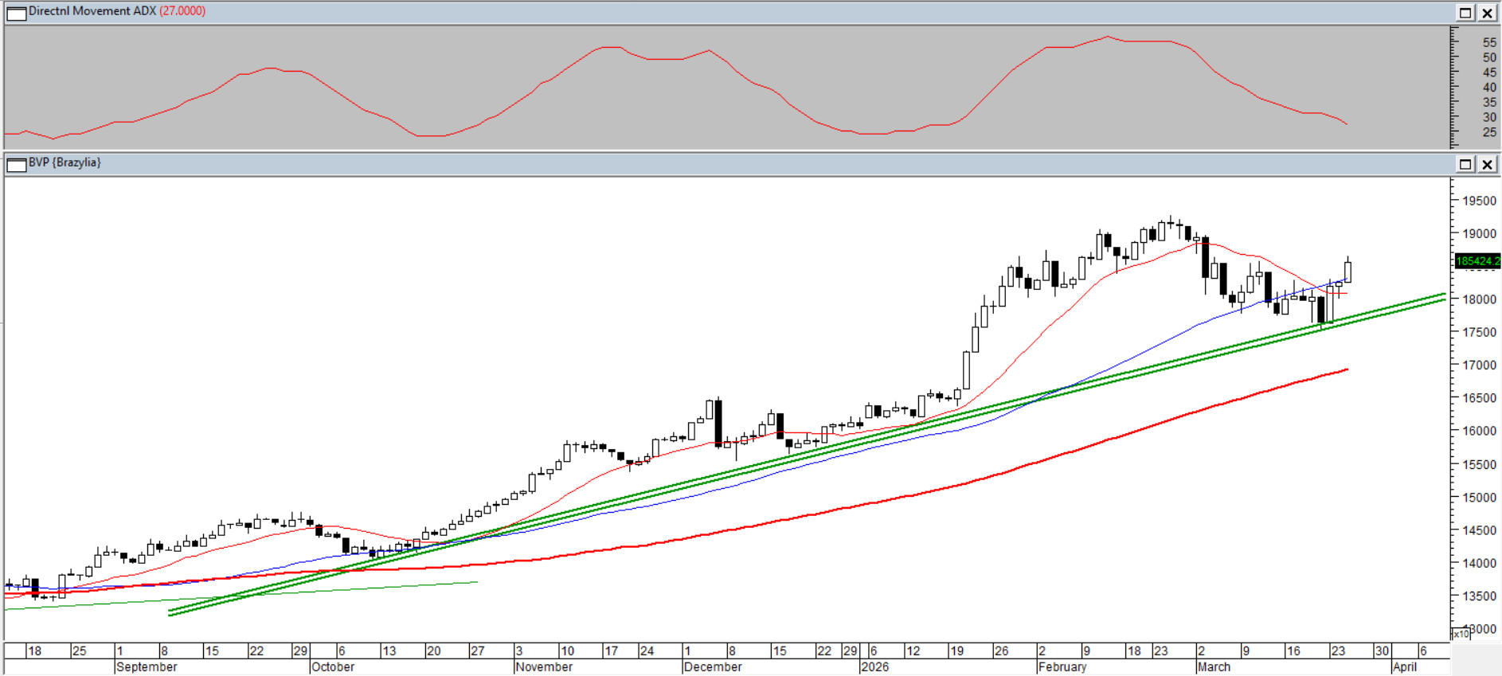
Task: Select the BVP {Brazylia} pane title
Action: click(65, 162)
